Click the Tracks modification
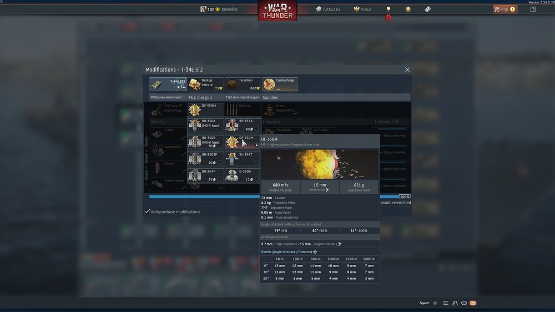 pos(168,134)
